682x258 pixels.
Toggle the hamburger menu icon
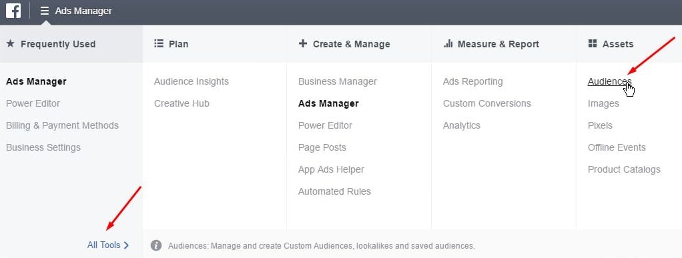[44, 11]
